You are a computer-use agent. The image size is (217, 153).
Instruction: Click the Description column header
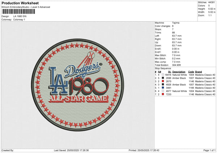[179, 71]
